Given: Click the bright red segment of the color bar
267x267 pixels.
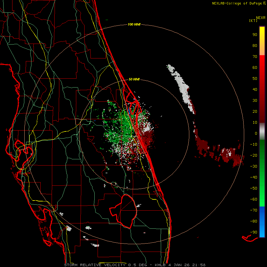Looking at the screenshot, I should [262, 89].
